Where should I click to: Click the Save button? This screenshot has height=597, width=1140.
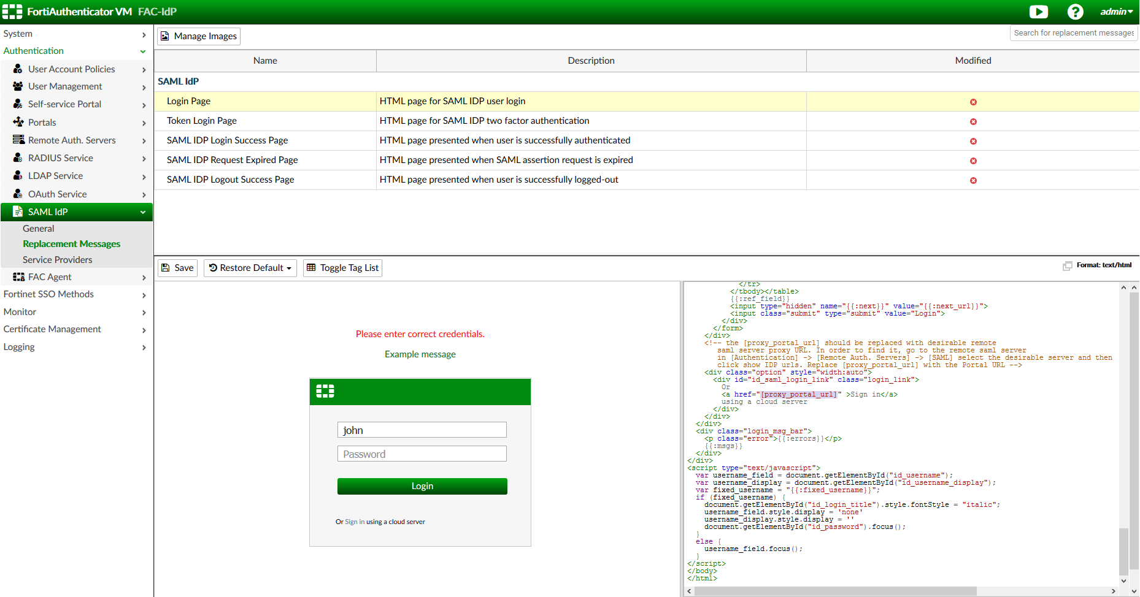coord(178,268)
